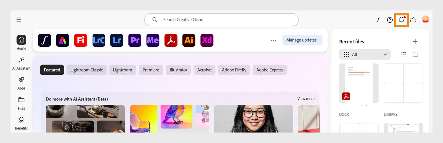Open the notifications bell
The height and width of the screenshot is (143, 443).
pyautogui.click(x=401, y=20)
